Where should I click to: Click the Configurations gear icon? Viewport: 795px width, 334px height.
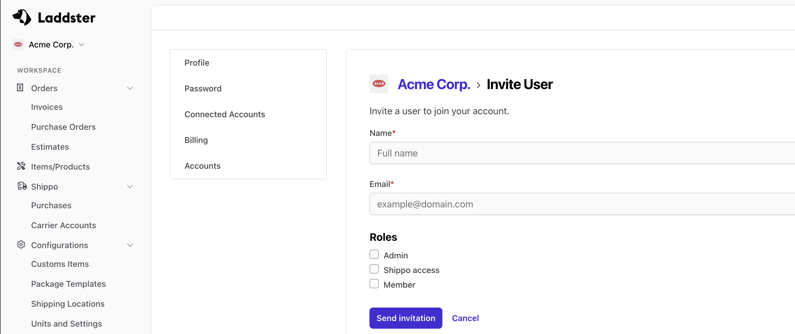click(21, 245)
